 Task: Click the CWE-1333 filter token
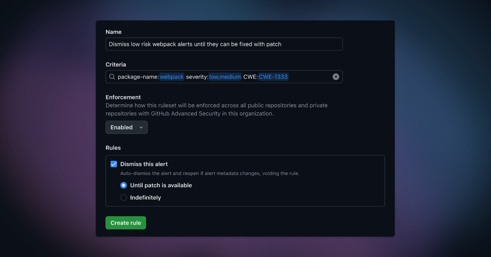coord(273,77)
